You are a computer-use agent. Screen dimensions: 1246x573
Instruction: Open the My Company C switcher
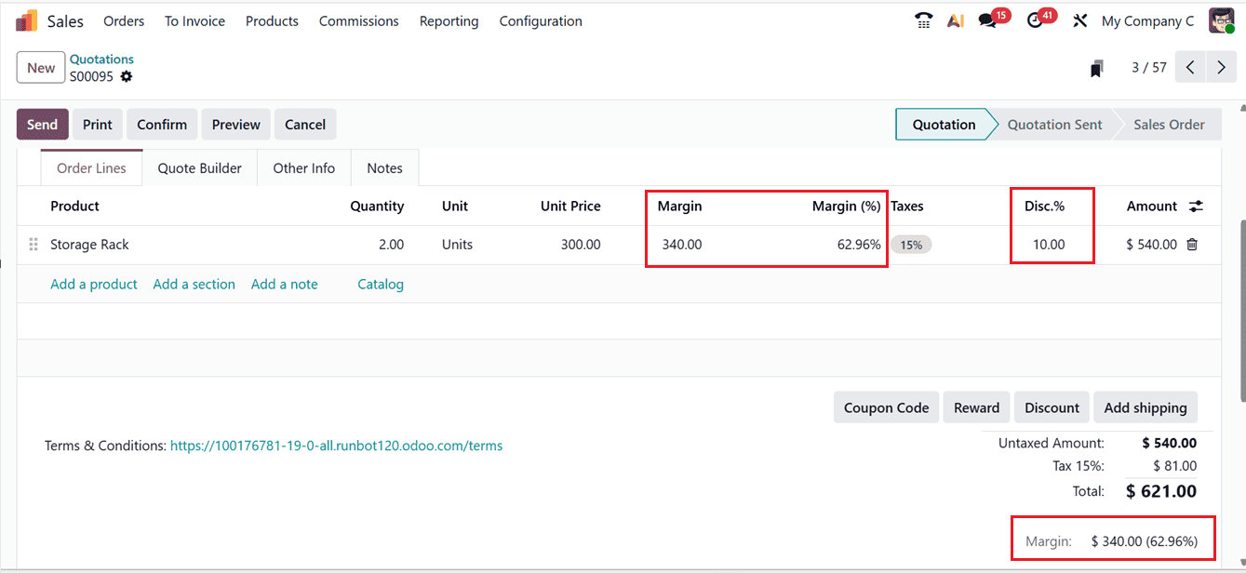(1147, 20)
